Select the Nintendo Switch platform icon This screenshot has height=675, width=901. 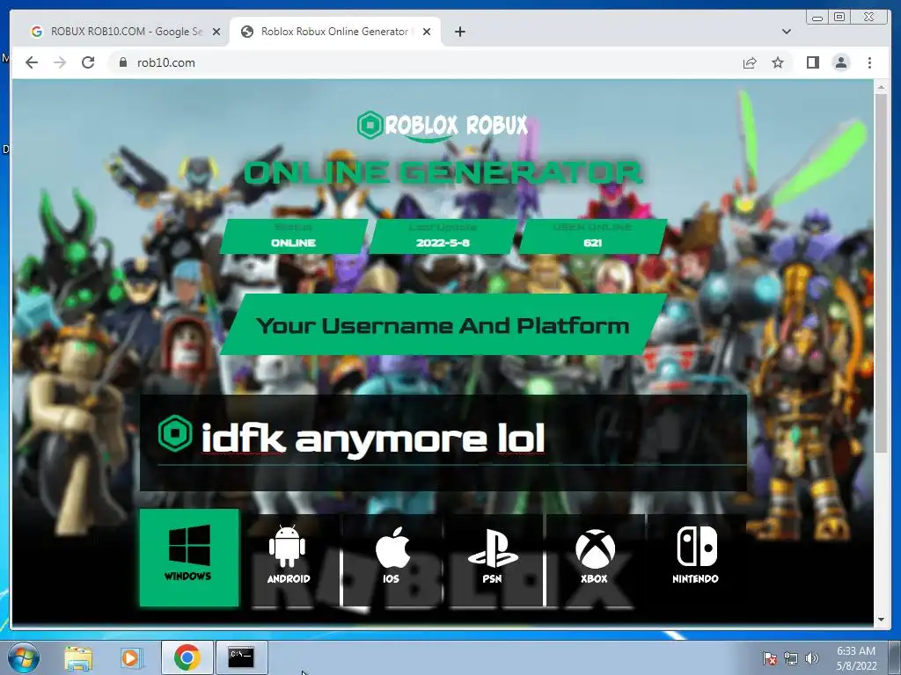(x=696, y=555)
